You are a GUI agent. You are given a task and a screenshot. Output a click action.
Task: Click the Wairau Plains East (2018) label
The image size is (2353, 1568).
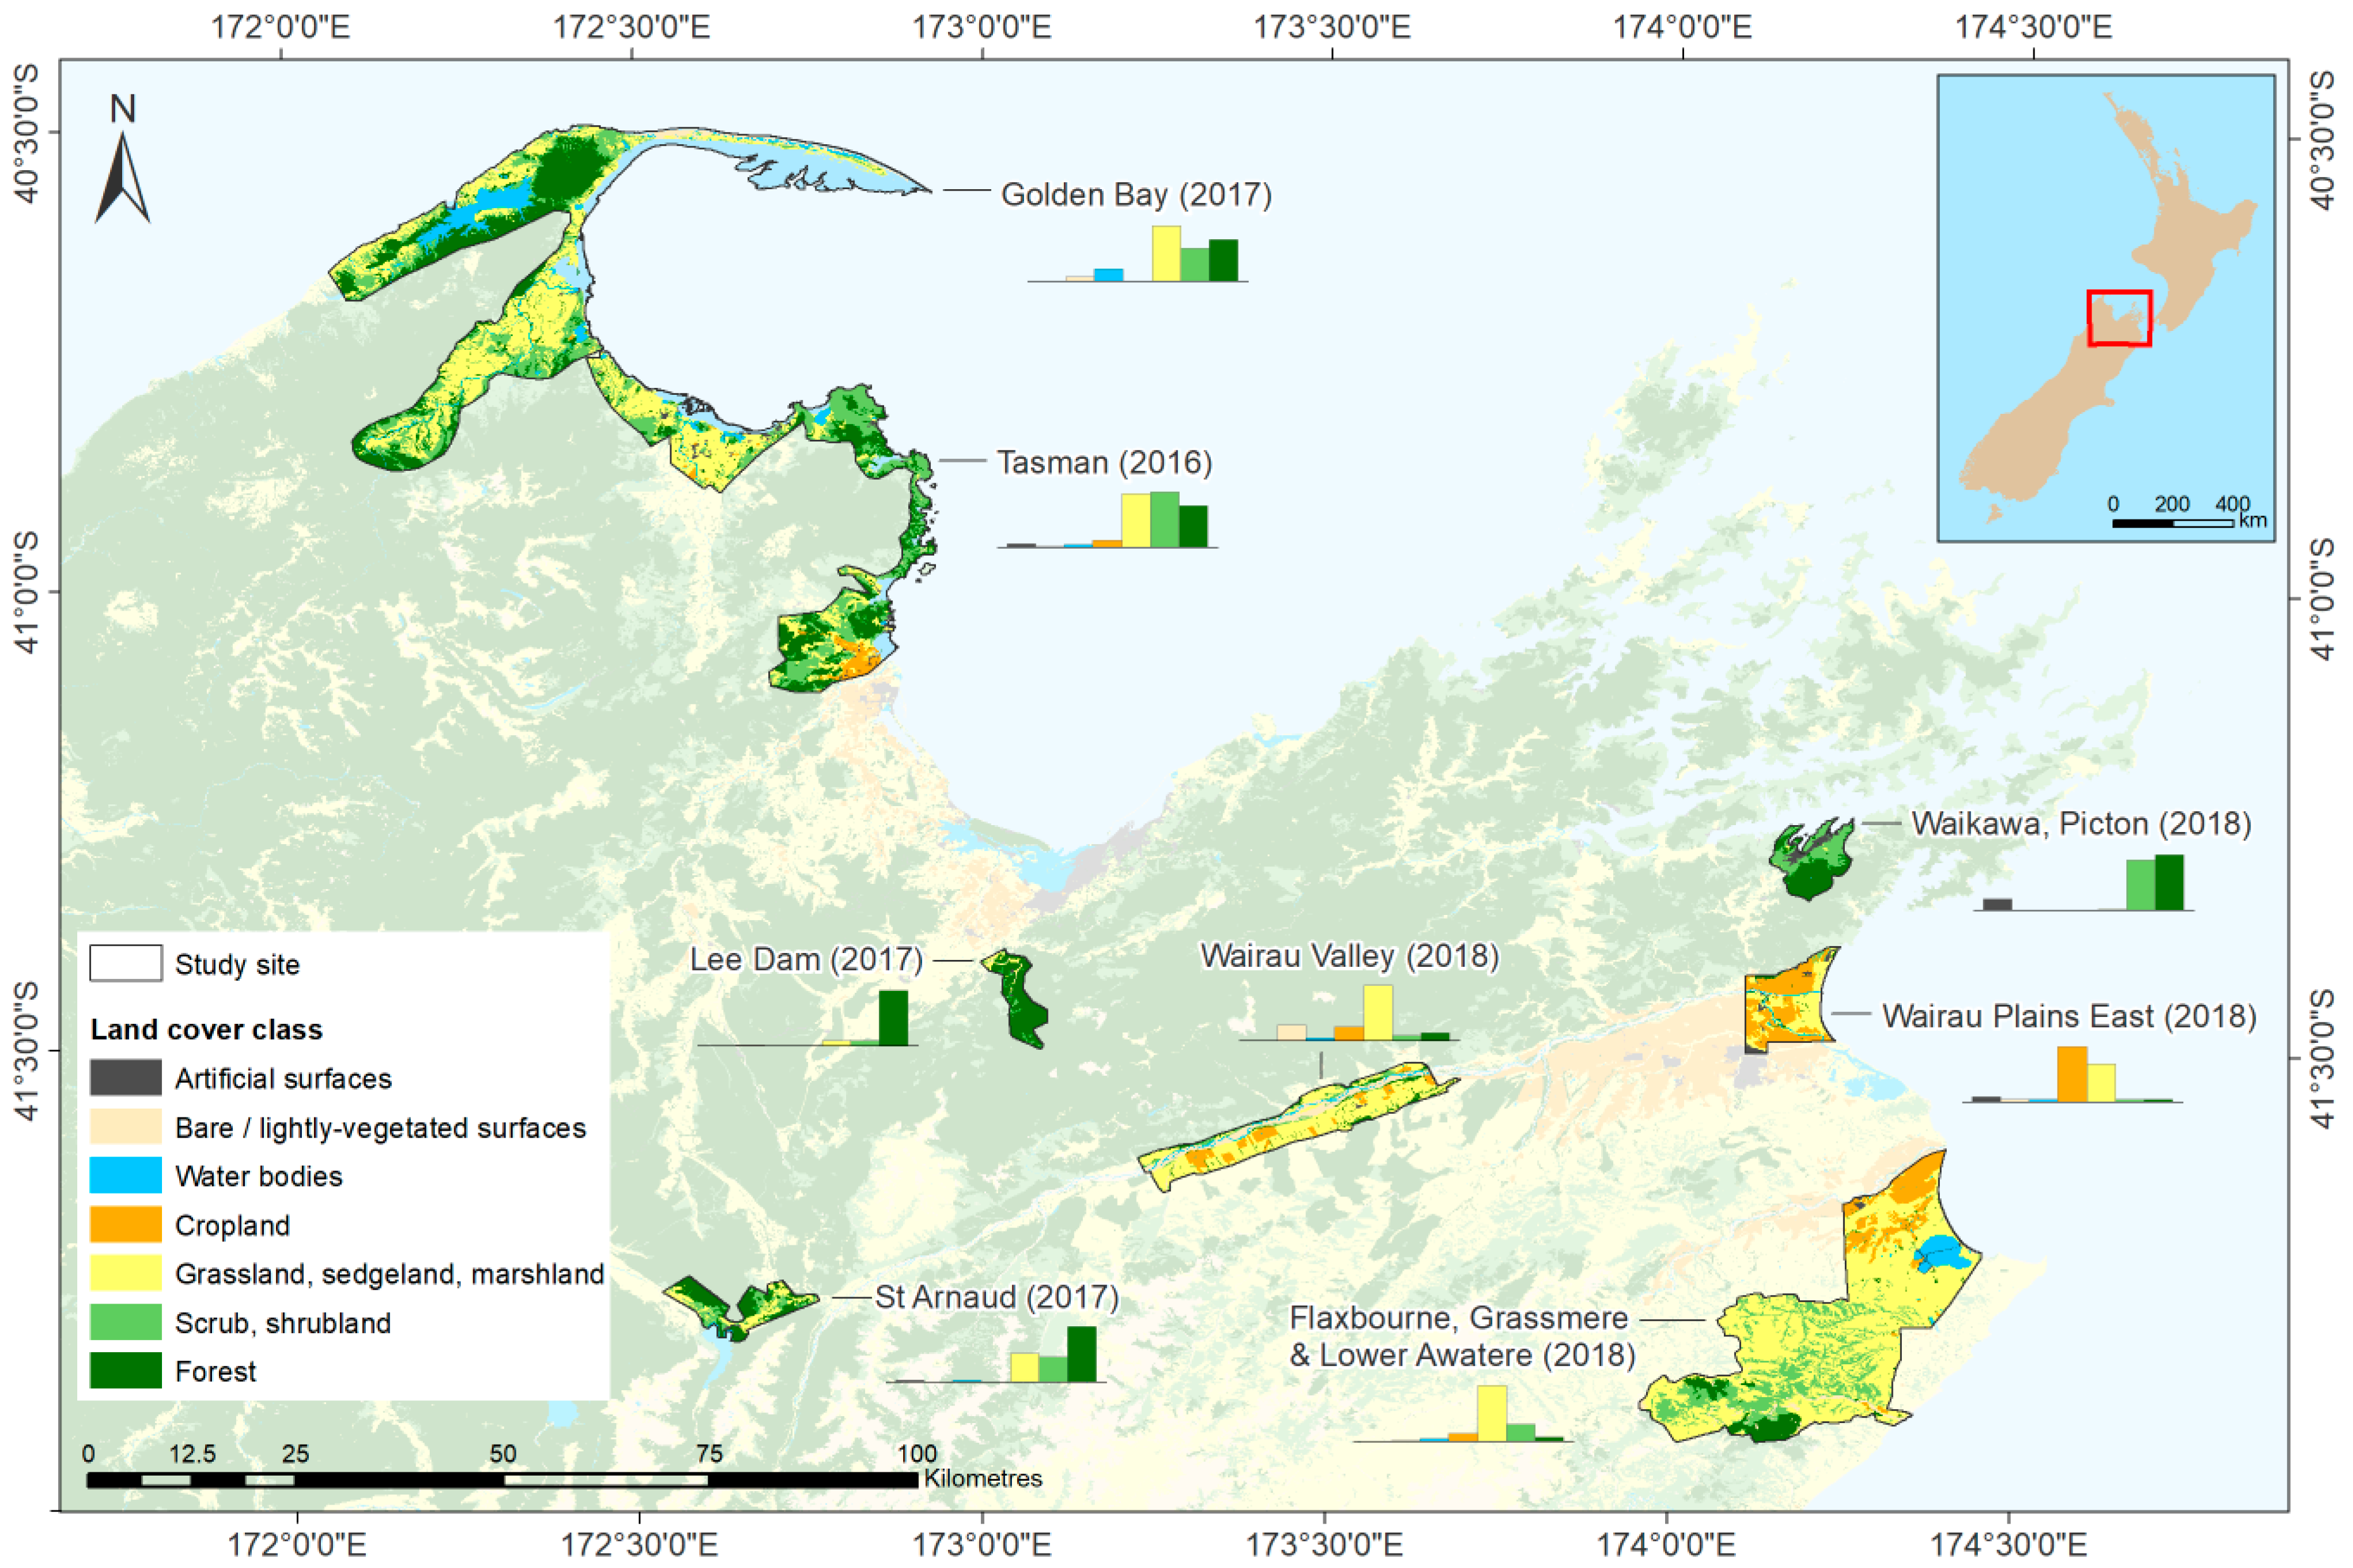(x=2069, y=1016)
